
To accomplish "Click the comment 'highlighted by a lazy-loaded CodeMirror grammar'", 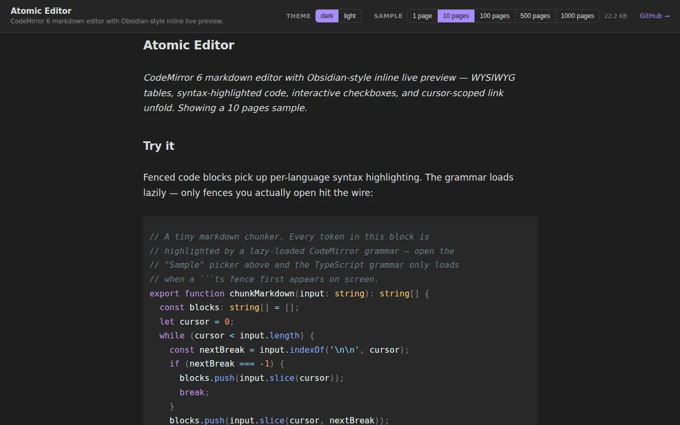I will click(x=302, y=251).
